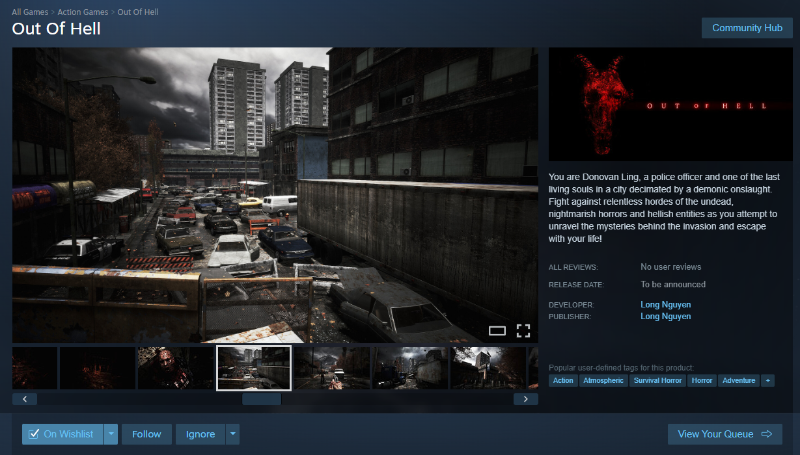
Task: Go to Action Games breadcrumb
Action: (83, 12)
